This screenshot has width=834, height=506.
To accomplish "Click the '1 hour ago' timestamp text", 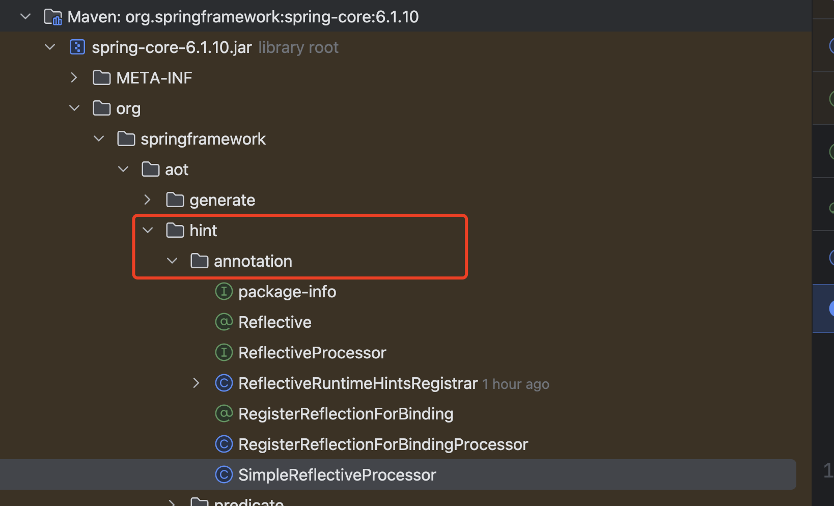I will tap(516, 384).
